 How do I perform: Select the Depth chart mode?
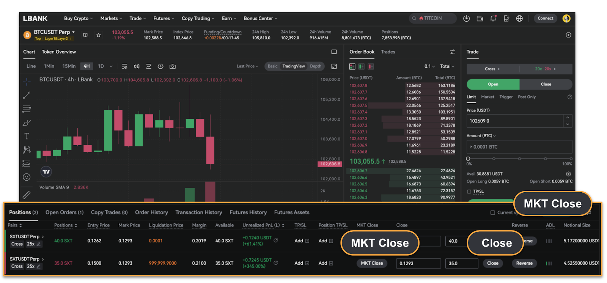click(x=316, y=66)
